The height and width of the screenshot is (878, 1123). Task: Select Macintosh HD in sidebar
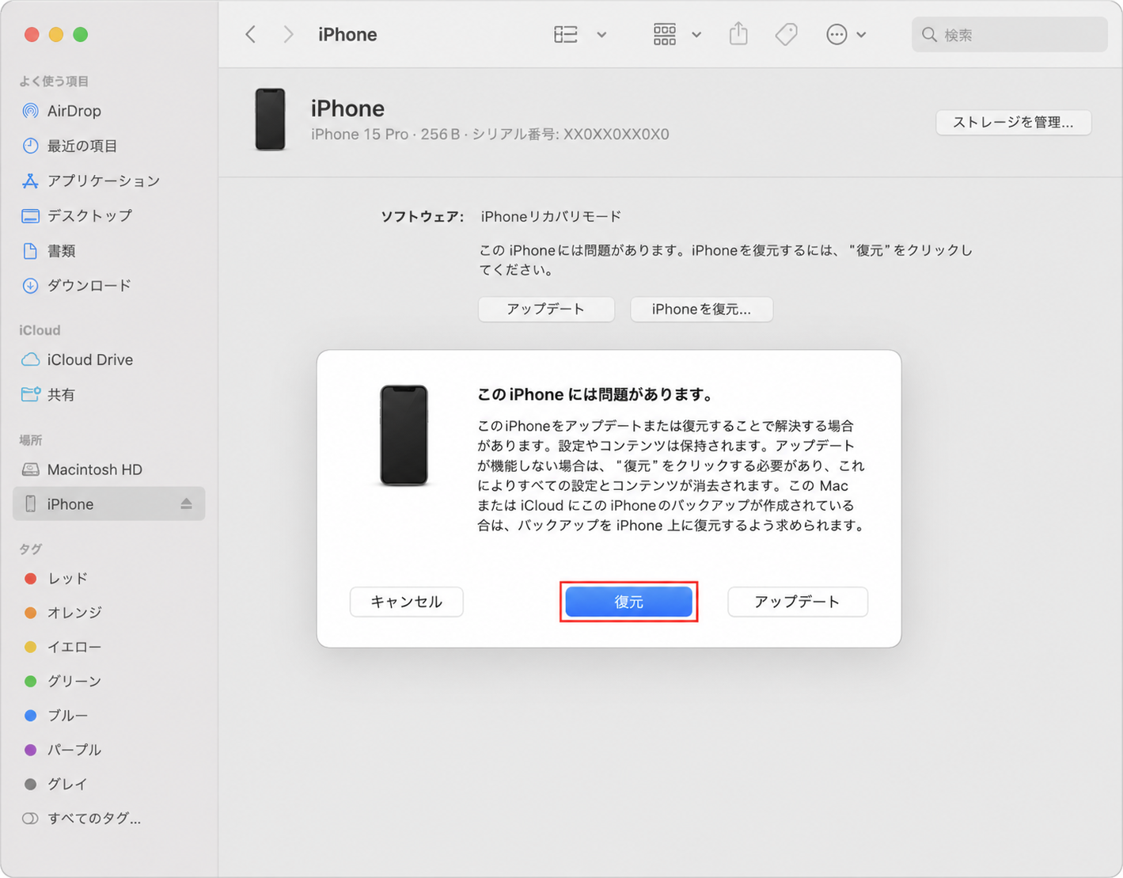[x=108, y=469]
